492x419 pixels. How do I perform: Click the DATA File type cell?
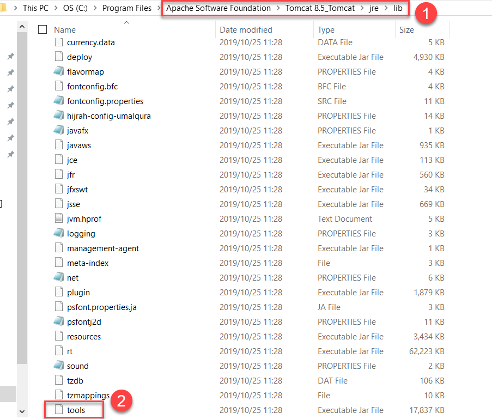click(x=335, y=42)
